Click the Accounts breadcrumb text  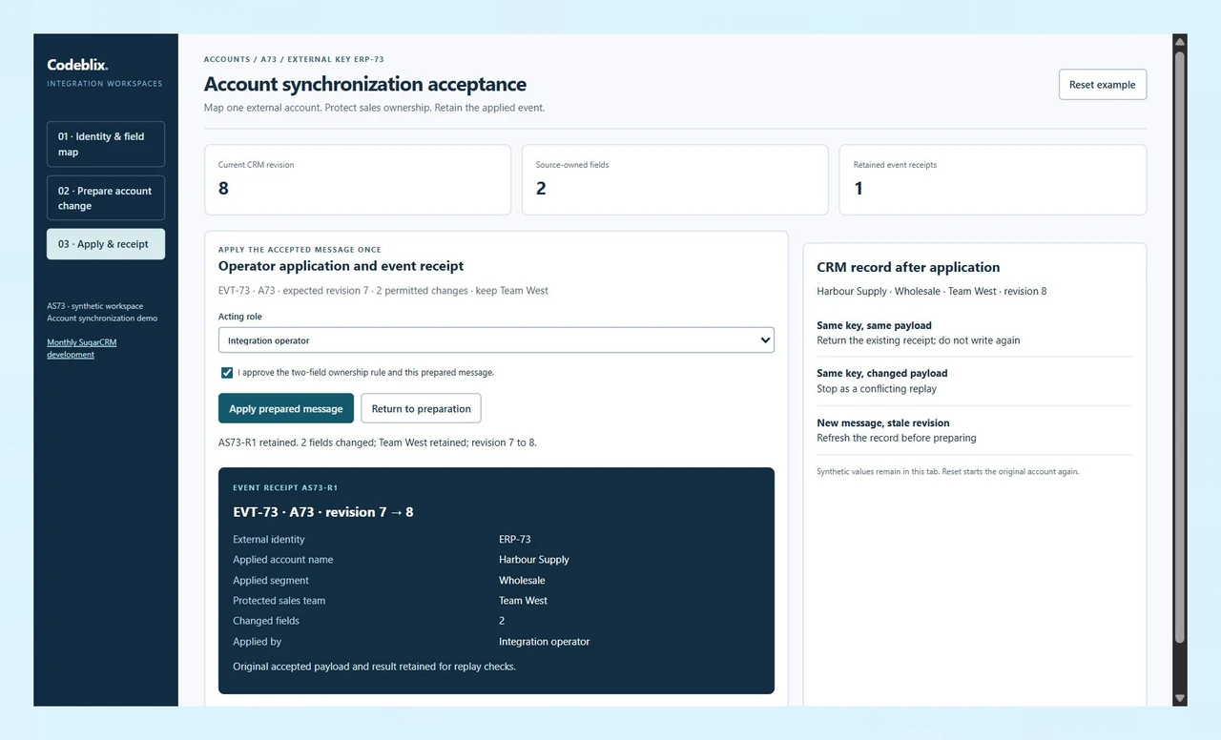click(x=227, y=59)
